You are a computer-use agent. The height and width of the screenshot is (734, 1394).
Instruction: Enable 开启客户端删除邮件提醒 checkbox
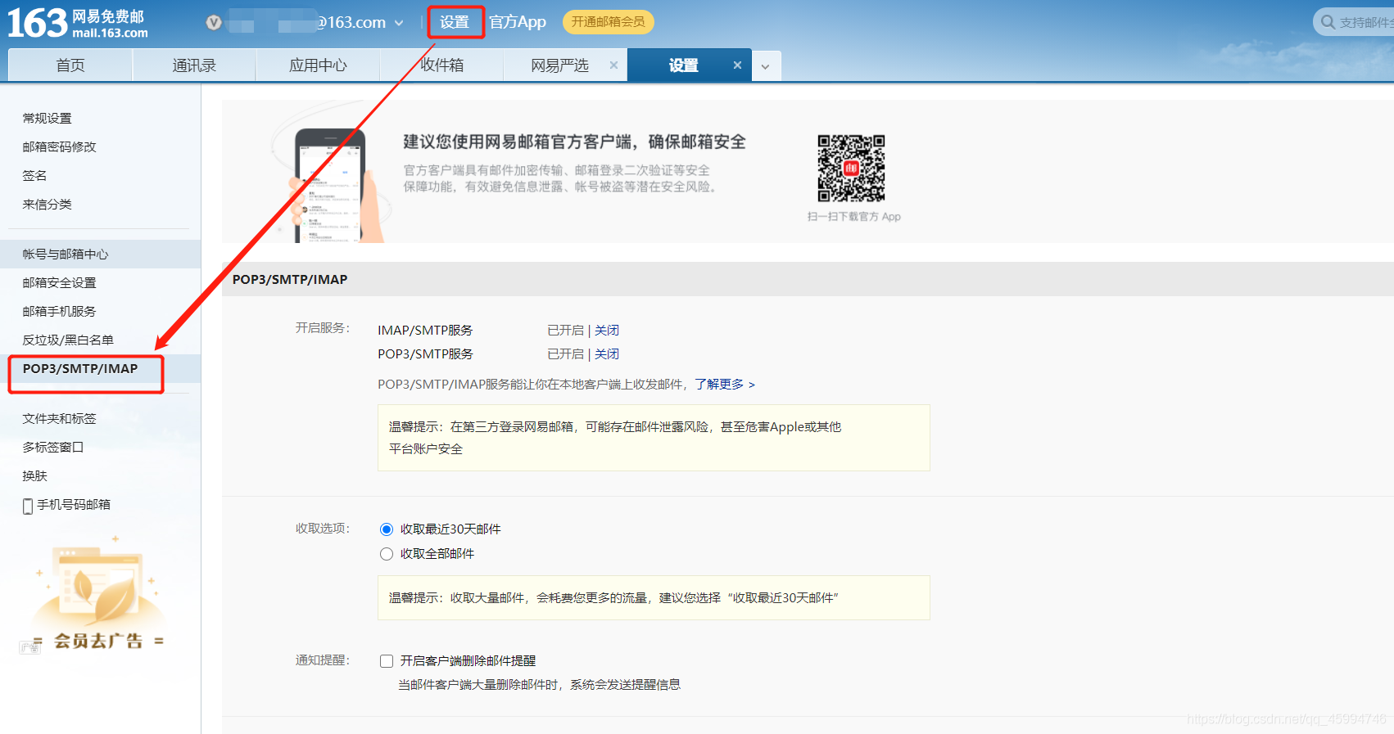[x=387, y=661]
